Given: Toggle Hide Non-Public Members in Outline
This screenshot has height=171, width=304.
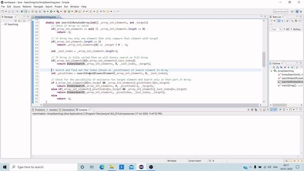Looking at the screenshot, I should [x=288, y=67].
